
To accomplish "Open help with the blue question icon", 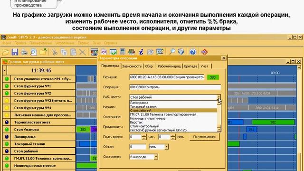I will 193,52.
